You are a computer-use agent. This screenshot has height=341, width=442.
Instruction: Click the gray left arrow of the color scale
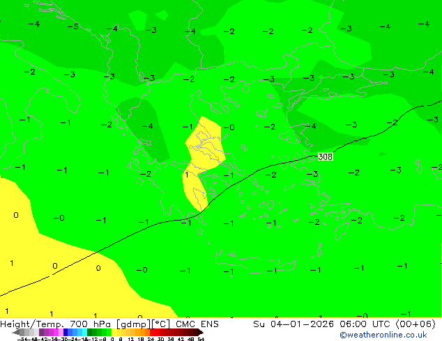tap(16, 332)
